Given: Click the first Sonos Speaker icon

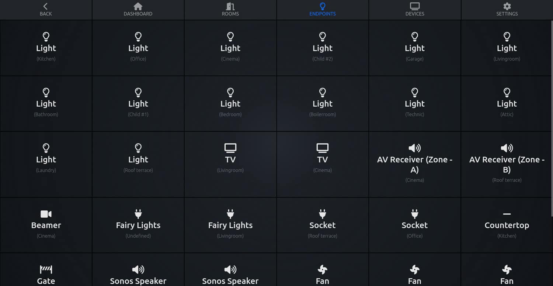Looking at the screenshot, I should (x=138, y=270).
